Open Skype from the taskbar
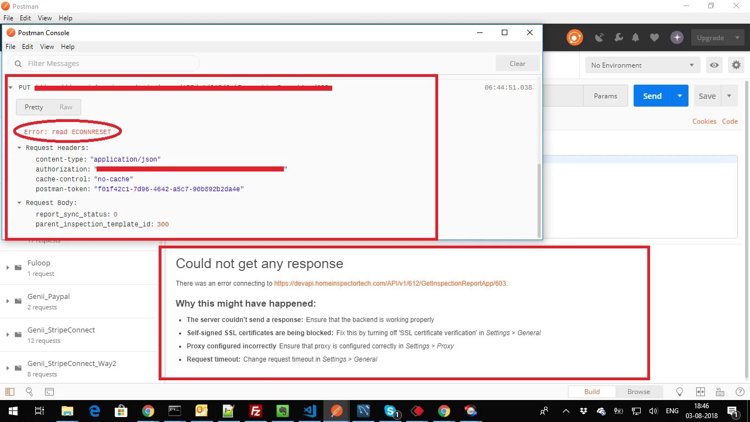The image size is (750, 422). coord(390,411)
